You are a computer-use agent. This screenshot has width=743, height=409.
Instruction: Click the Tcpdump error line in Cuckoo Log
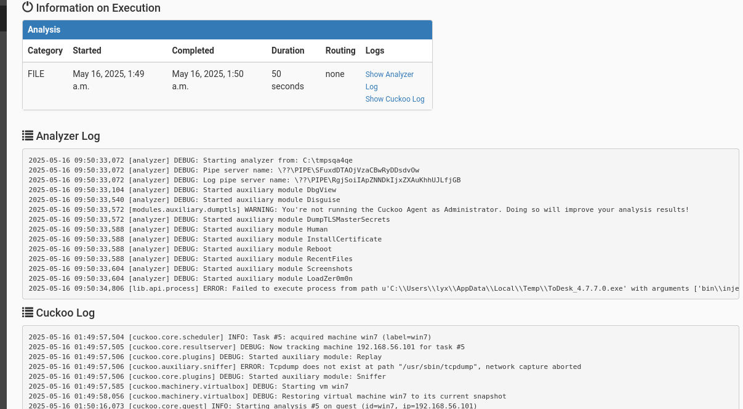tap(305, 366)
